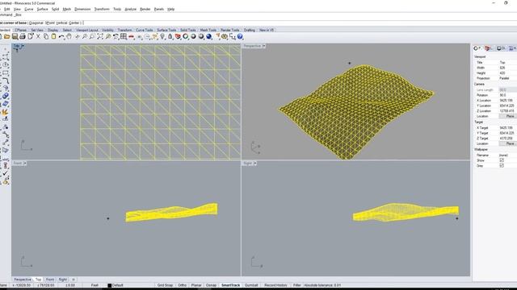
Task: Click the Center command-line option
Action: [74, 23]
